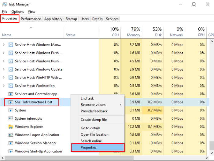Sort processes by Memory column header
The height and width of the screenshot is (161, 214).
(x=131, y=32)
